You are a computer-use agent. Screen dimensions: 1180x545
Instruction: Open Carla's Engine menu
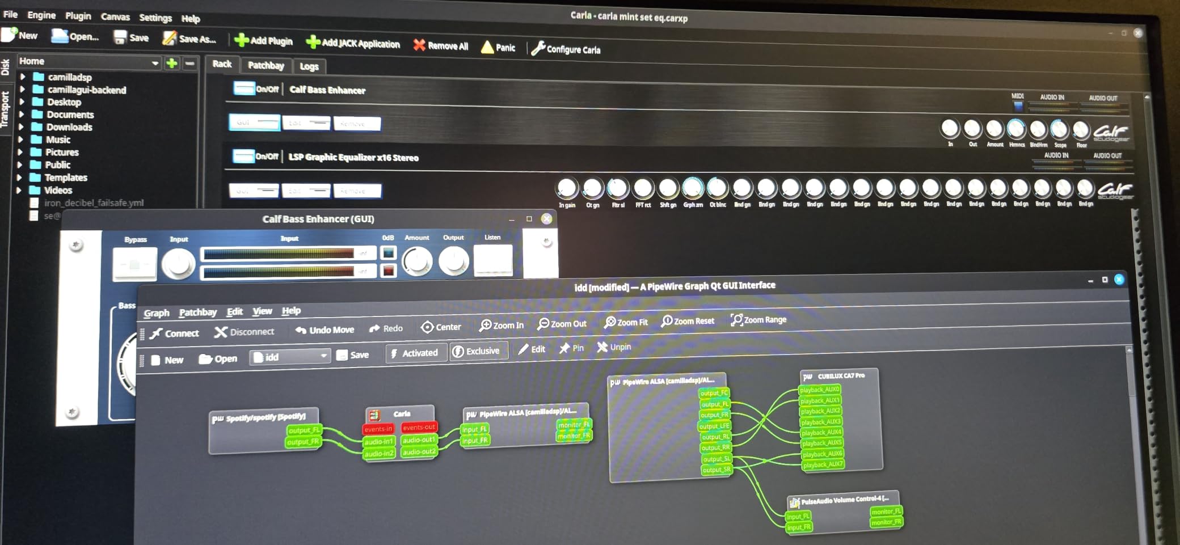click(x=41, y=15)
